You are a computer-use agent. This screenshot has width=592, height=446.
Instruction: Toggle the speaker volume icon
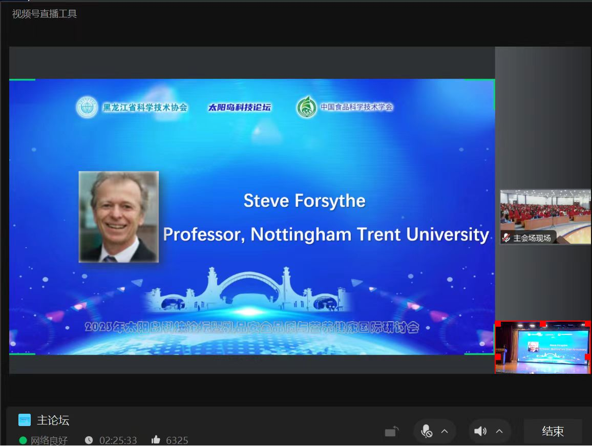click(x=480, y=431)
